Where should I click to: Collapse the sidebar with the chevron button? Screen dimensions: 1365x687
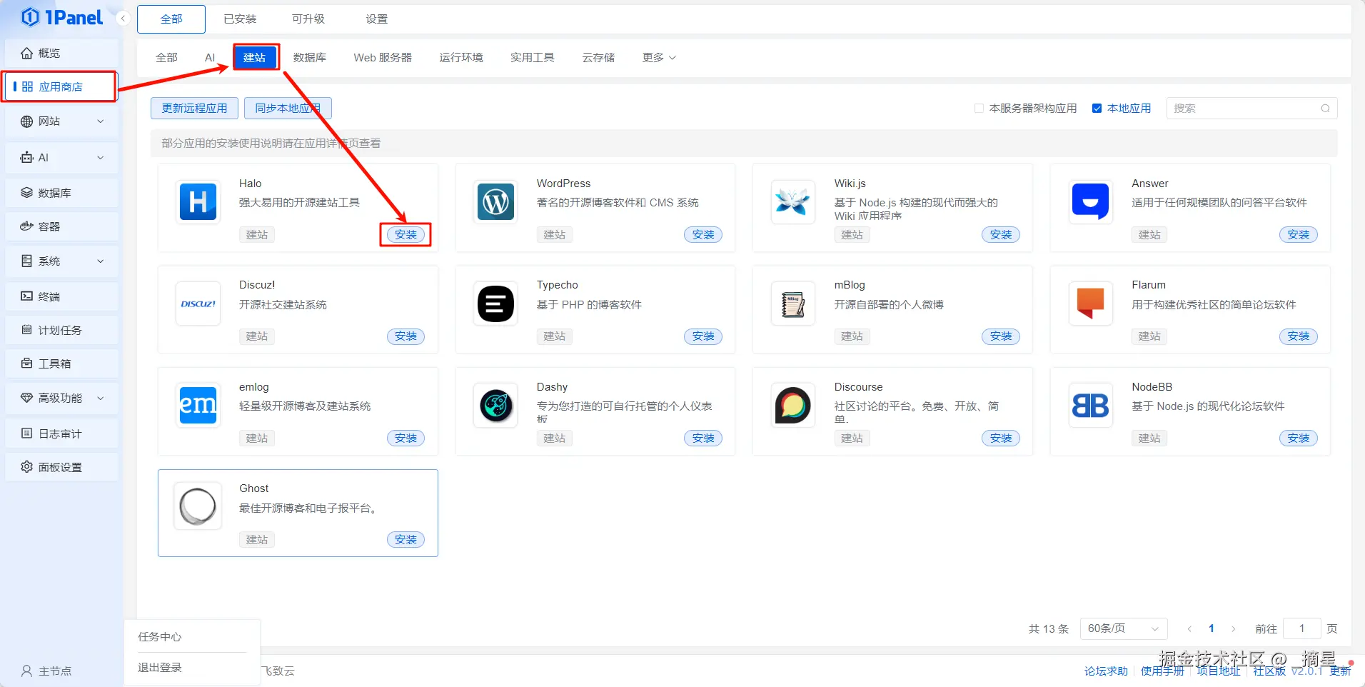(123, 18)
